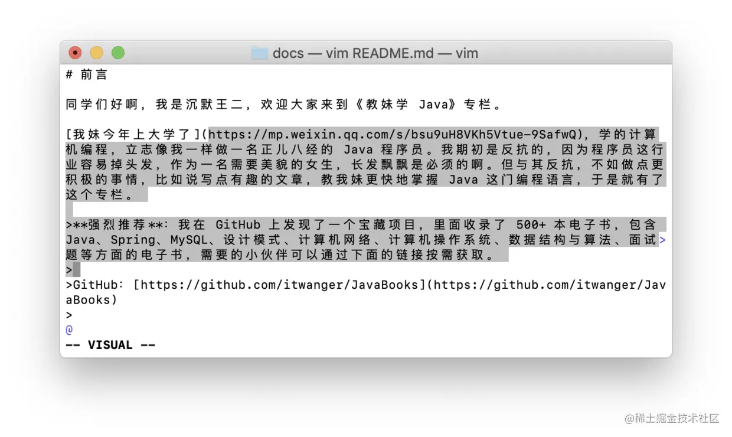Click the red close window button
Screen dimensions: 732x437
tap(75, 53)
